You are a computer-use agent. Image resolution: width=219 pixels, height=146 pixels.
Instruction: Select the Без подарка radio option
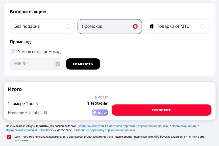(68, 26)
